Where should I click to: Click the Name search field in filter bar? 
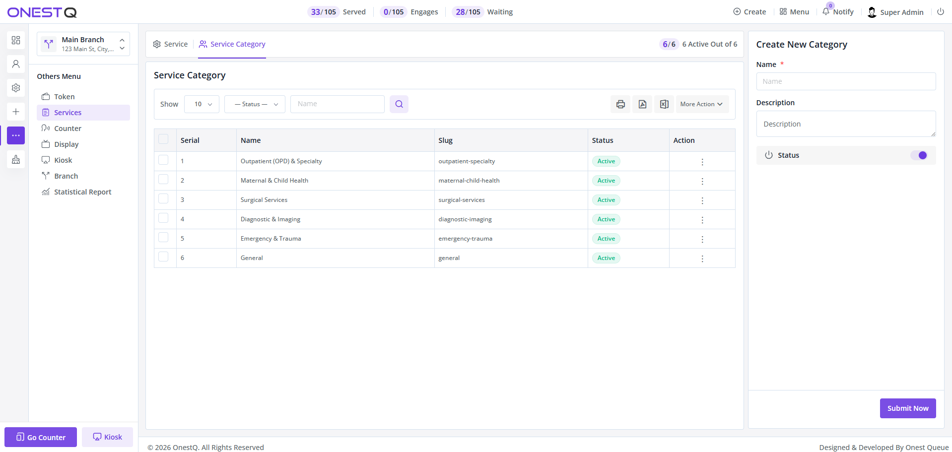(x=338, y=104)
